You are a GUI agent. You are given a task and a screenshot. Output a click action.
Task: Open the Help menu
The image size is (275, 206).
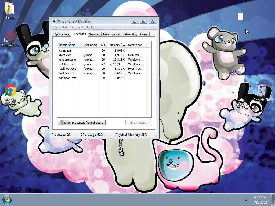pyautogui.click(x=90, y=27)
